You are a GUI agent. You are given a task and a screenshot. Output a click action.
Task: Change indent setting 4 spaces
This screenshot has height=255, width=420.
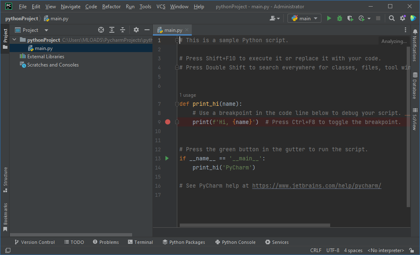(353, 250)
